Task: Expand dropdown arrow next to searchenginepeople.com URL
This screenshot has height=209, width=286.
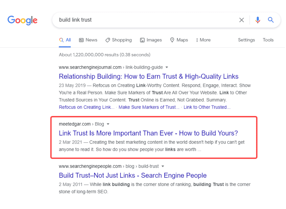Action: pyautogui.click(x=163, y=167)
